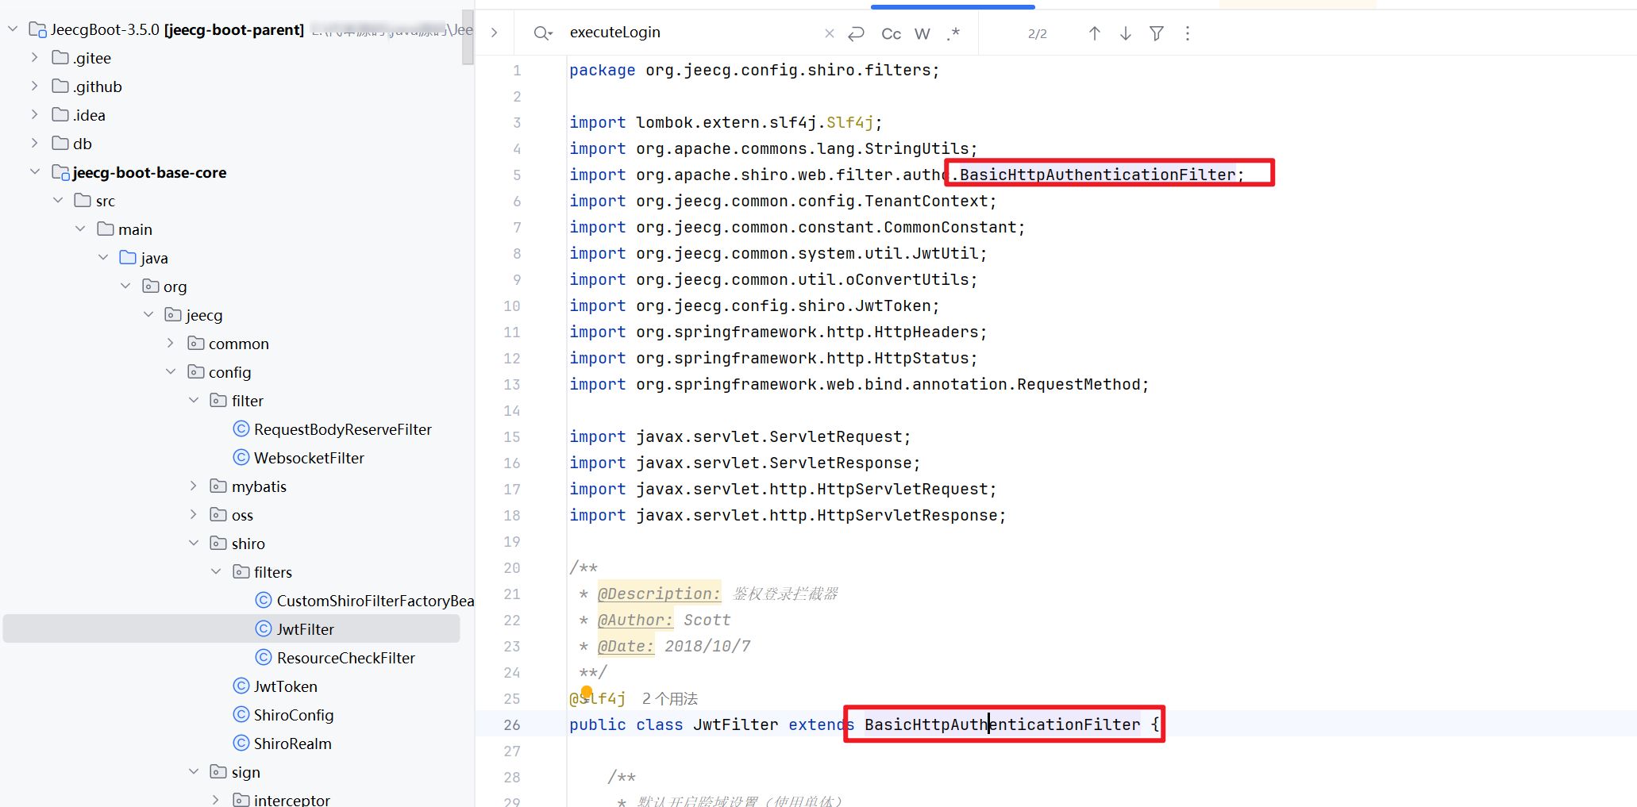Toggle the Words (W) search option
Image resolution: width=1637 pixels, height=807 pixels.
(x=922, y=33)
